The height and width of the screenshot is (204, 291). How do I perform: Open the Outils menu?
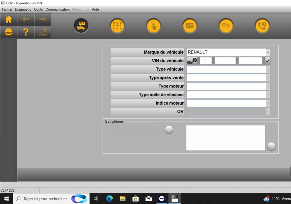[38, 9]
